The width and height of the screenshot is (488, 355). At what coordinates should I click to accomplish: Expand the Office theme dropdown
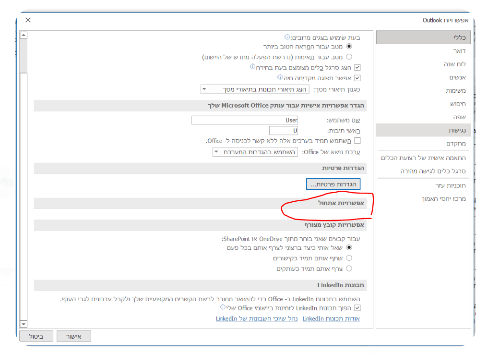pos(255,152)
